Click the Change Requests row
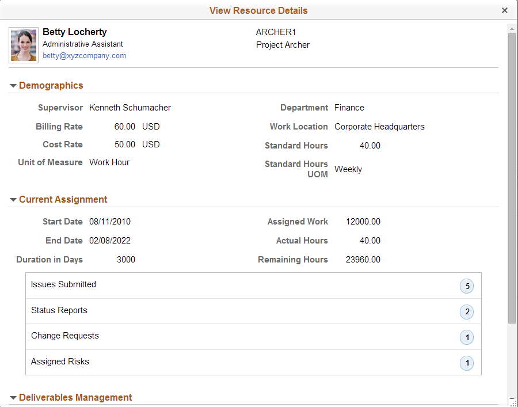This screenshot has width=518, height=407. (x=64, y=336)
